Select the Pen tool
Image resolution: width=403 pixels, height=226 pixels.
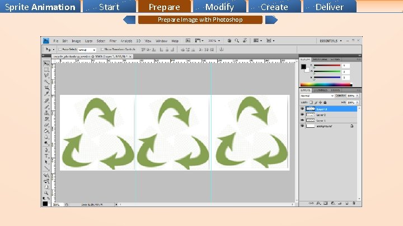tap(46, 150)
